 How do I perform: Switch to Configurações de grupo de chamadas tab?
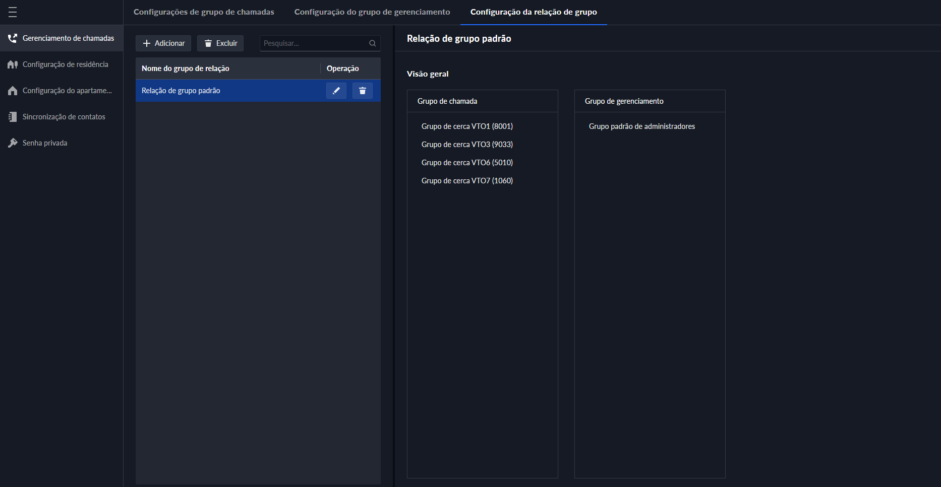(x=204, y=12)
